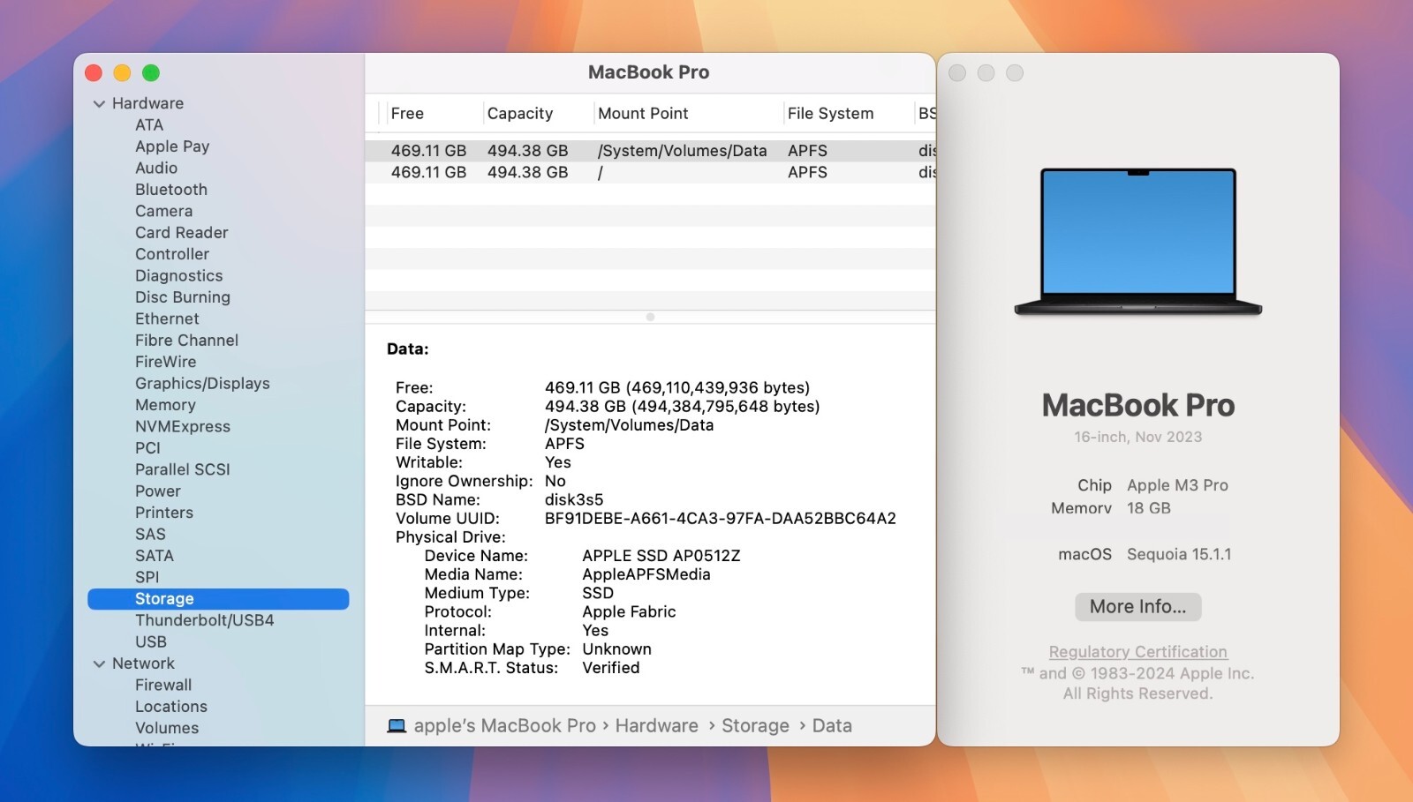Collapse the Hardware section in the sidebar
The image size is (1413, 802).
point(99,104)
